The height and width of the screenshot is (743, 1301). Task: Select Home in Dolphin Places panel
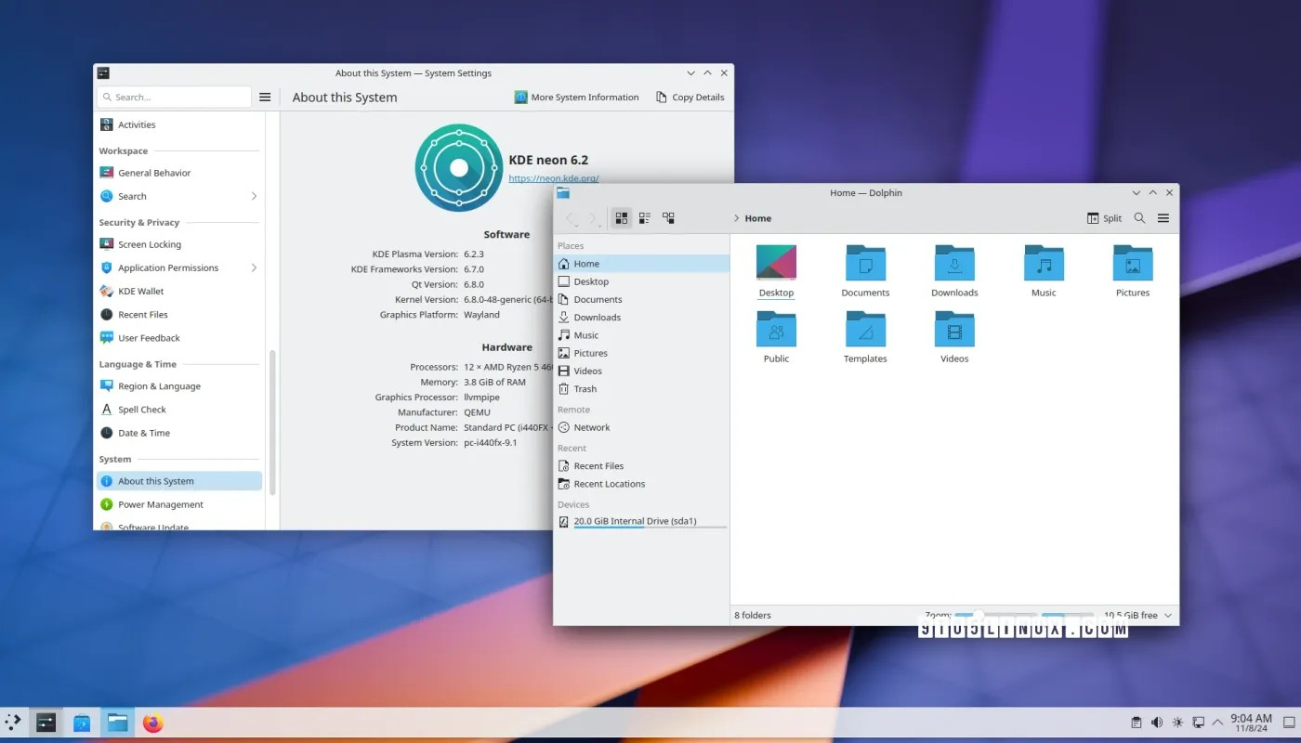pos(641,264)
